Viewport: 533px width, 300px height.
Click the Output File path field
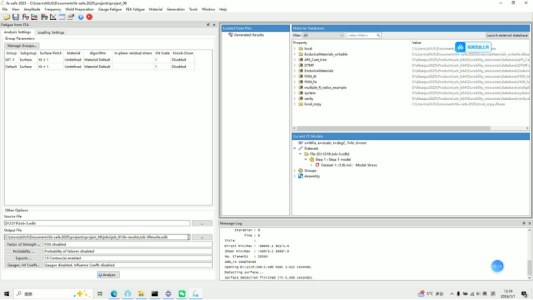(x=97, y=237)
